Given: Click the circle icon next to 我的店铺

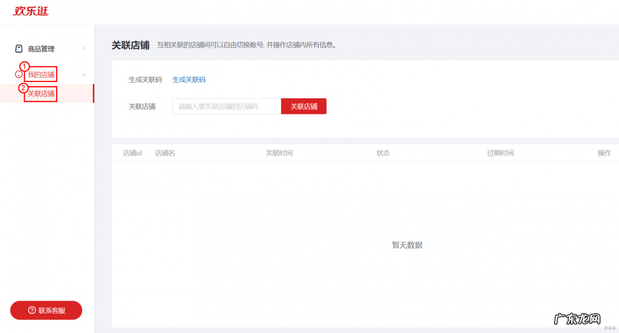Looking at the screenshot, I should 19,74.
